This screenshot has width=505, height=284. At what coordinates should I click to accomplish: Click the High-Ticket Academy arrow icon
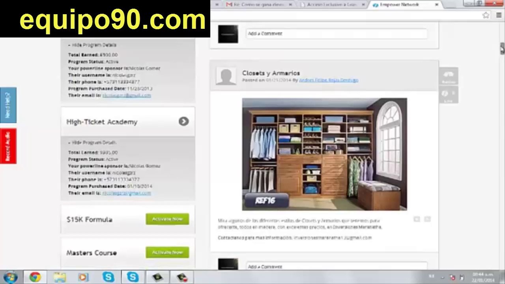tap(183, 121)
